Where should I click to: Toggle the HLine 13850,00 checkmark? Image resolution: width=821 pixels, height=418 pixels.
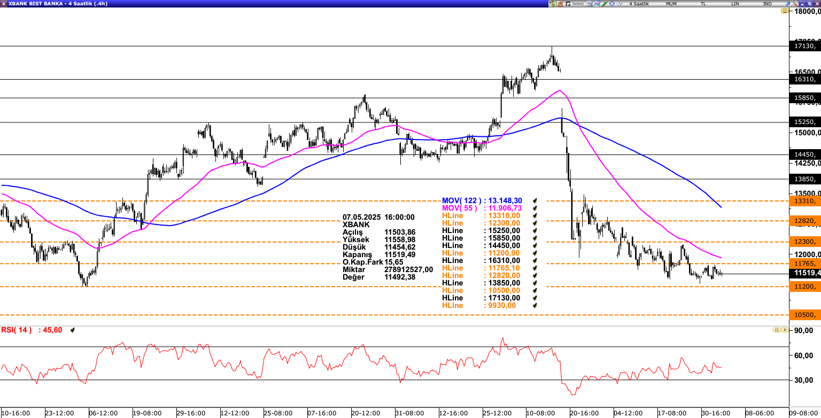coord(535,283)
